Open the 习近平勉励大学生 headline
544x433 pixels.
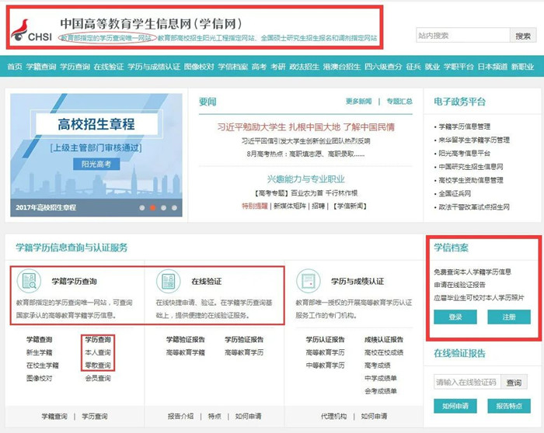pyautogui.click(x=305, y=127)
